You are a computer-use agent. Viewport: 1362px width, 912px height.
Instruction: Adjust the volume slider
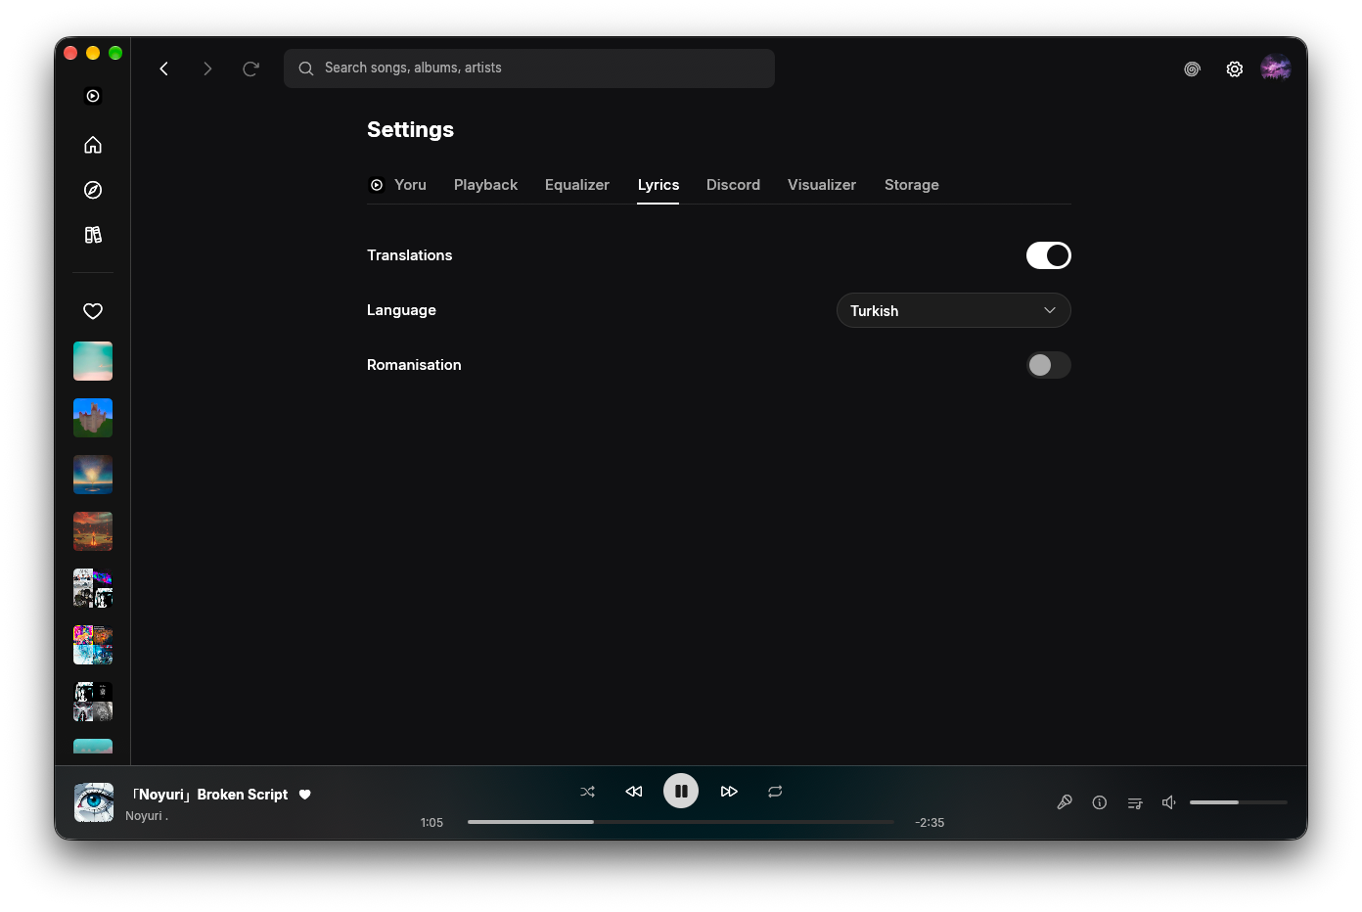pyautogui.click(x=1239, y=802)
